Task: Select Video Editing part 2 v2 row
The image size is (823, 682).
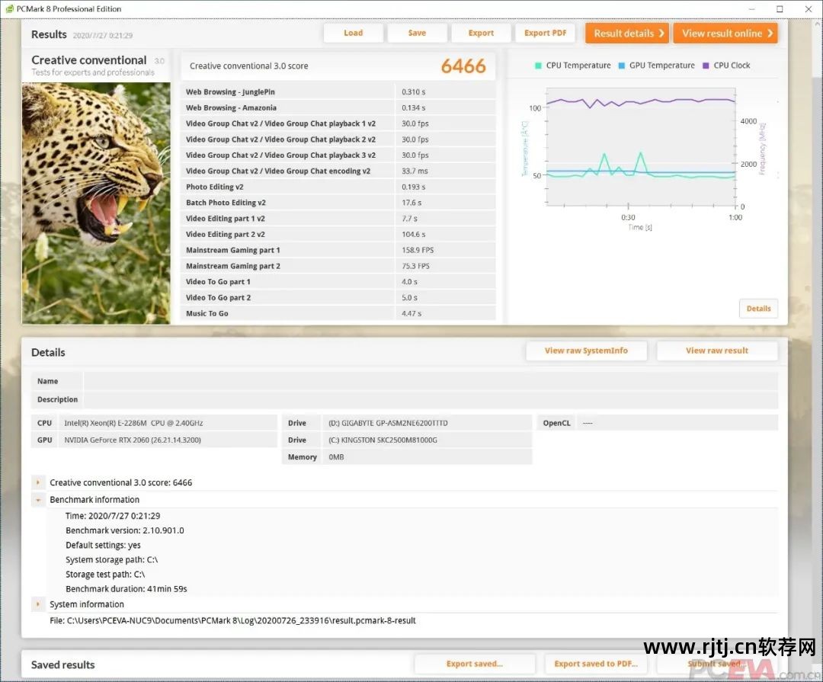Action: [338, 234]
